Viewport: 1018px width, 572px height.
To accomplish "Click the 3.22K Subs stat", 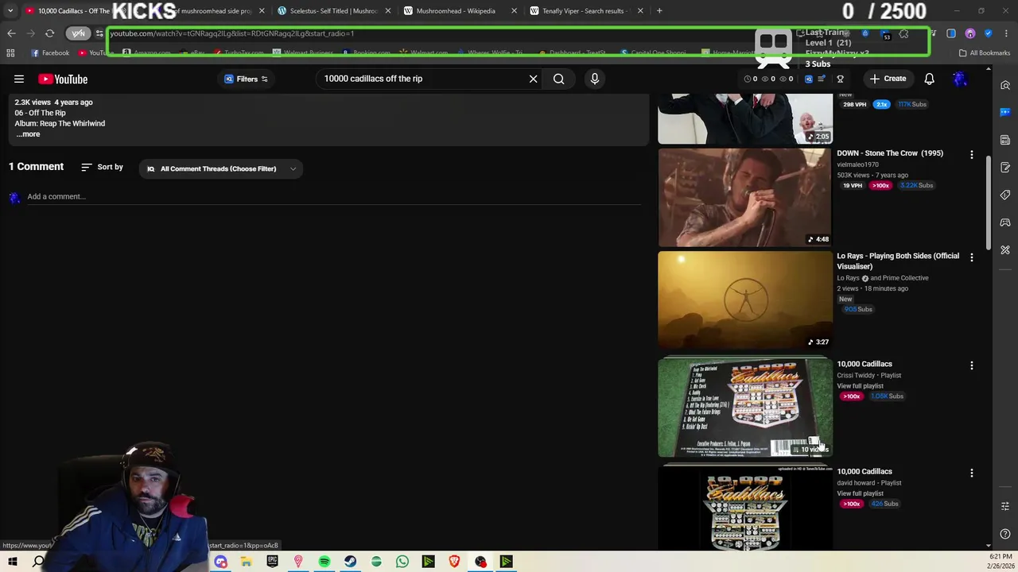I will tap(916, 186).
